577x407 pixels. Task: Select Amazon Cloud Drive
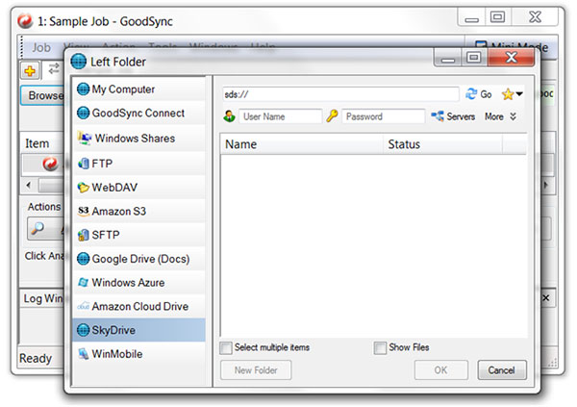(x=138, y=306)
